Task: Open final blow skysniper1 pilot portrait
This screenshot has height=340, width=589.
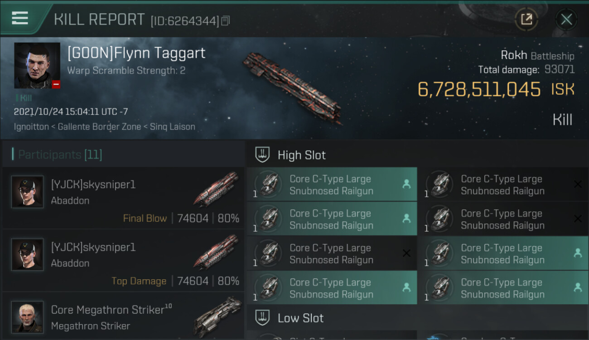Action: 28,192
